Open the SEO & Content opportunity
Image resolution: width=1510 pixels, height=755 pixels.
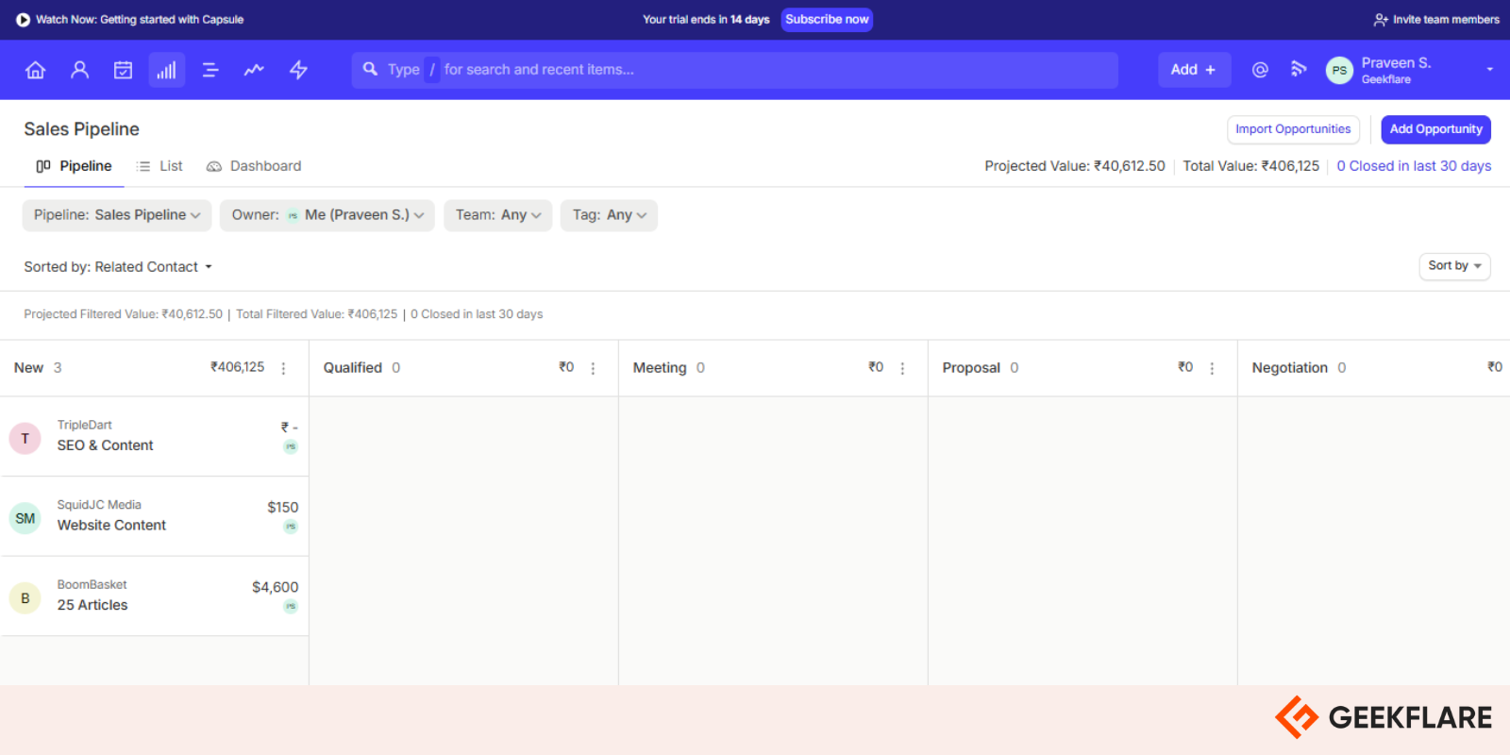pos(105,445)
